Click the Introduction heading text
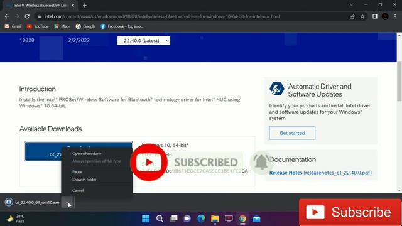Image resolution: width=402 pixels, height=226 pixels. tap(38, 89)
